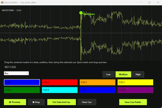Stop the audio preview
This screenshot has width=162, height=108.
pos(36,102)
